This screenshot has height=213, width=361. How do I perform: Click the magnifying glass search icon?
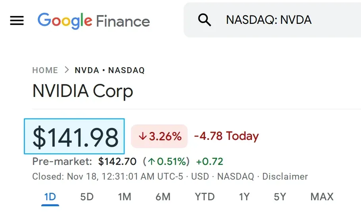tap(204, 20)
